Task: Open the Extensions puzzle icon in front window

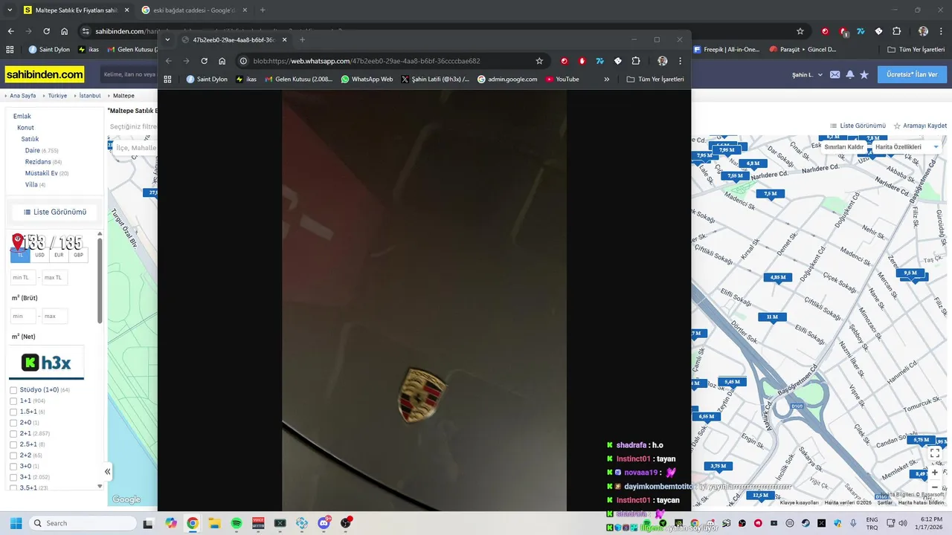Action: pyautogui.click(x=636, y=61)
